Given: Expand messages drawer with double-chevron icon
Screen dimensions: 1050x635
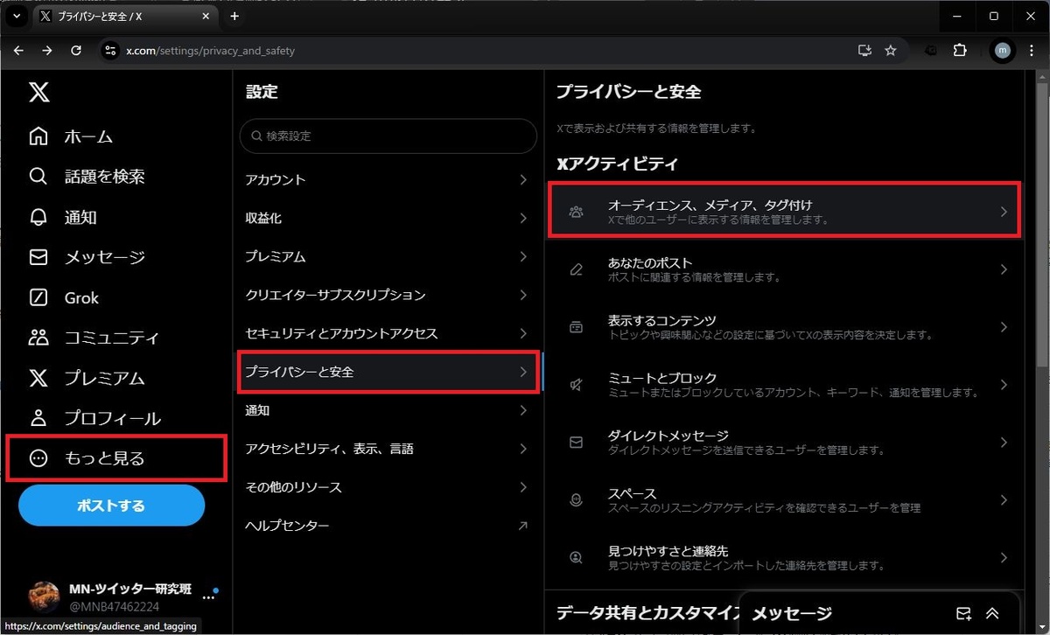Looking at the screenshot, I should click(992, 613).
